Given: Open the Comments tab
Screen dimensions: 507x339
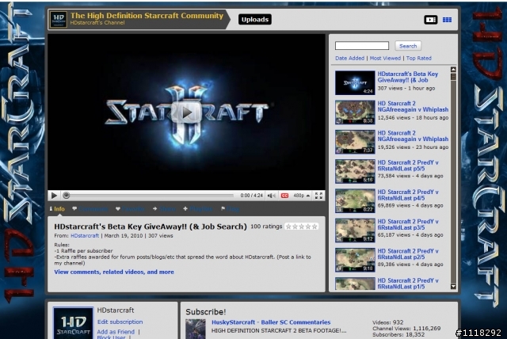Looking at the screenshot, I should coord(90,209).
